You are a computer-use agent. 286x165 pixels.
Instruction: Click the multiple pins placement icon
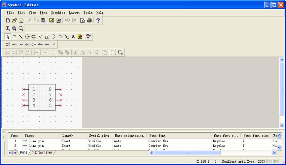tap(8, 44)
